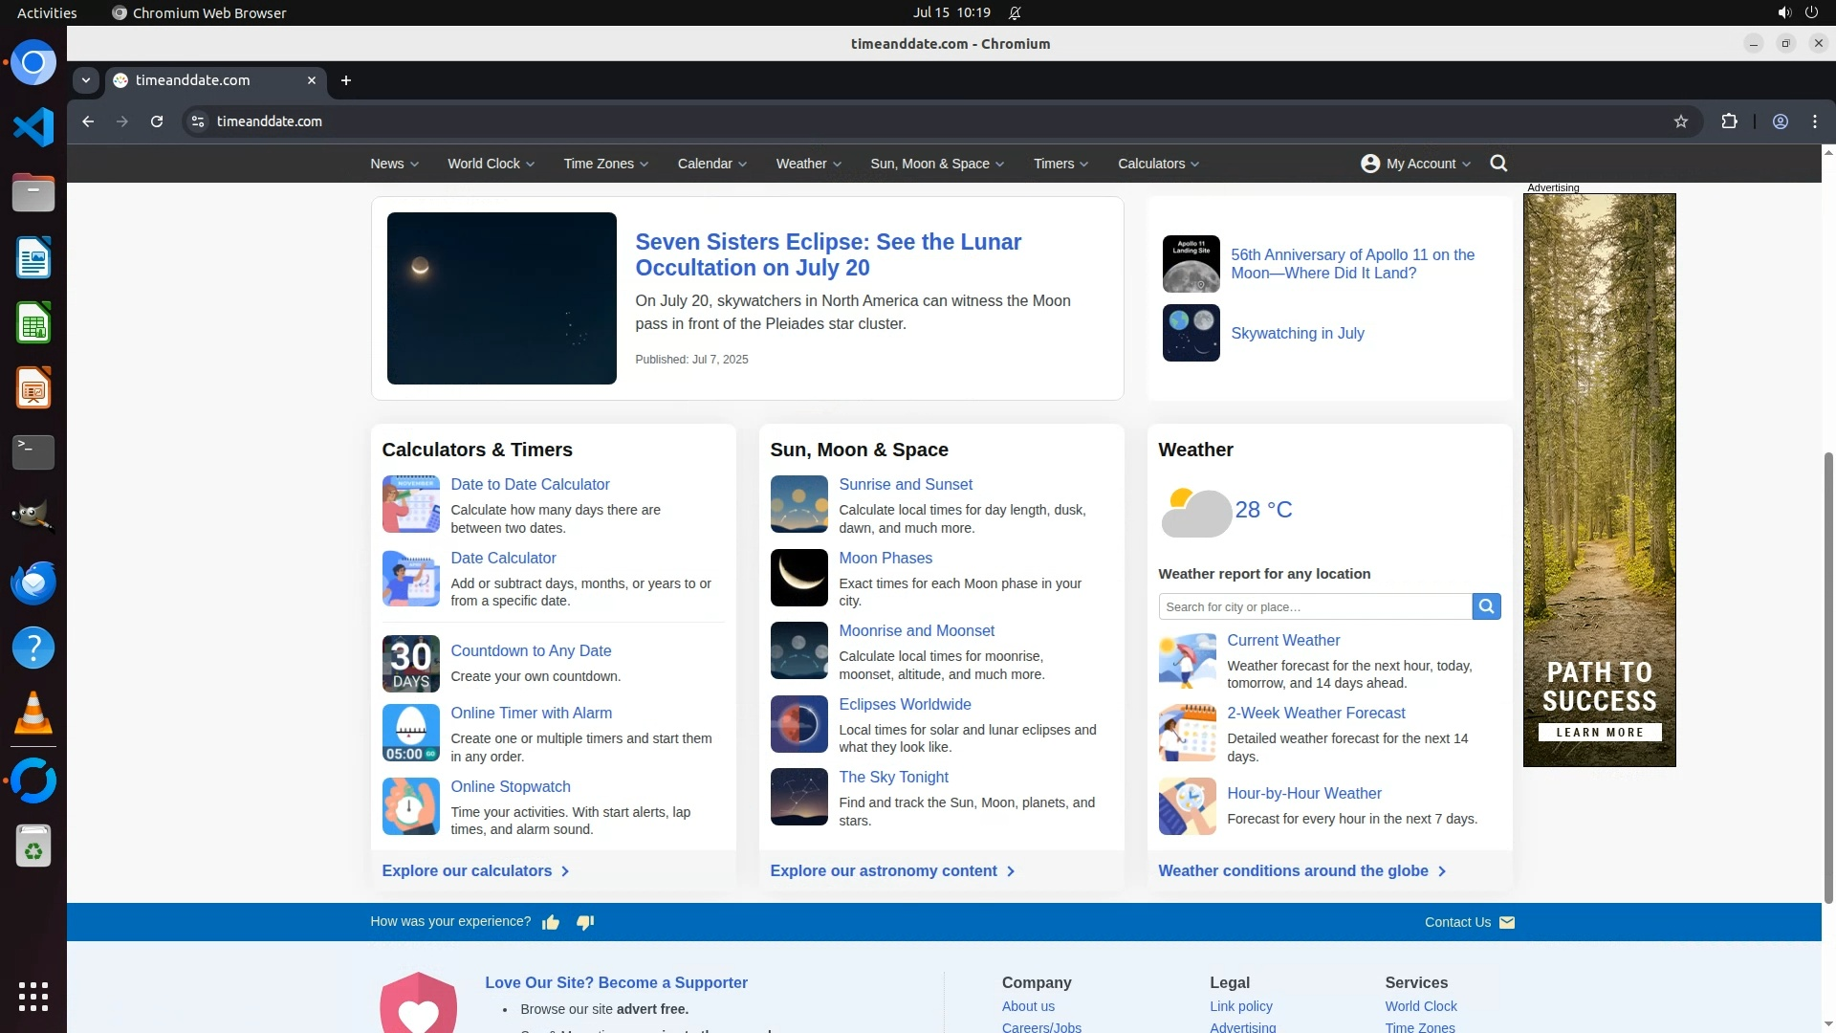The width and height of the screenshot is (1836, 1033).
Task: Click the thumbs up feedback icon
Action: click(551, 922)
